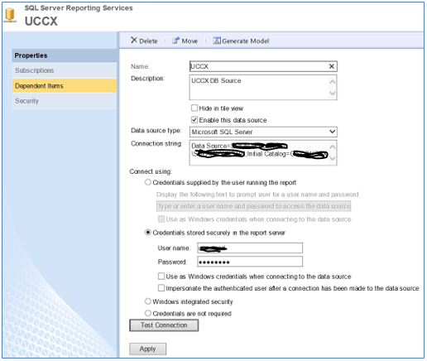427x361 pixels.
Task: Click Connection string scroll up arrow
Action: (x=333, y=147)
